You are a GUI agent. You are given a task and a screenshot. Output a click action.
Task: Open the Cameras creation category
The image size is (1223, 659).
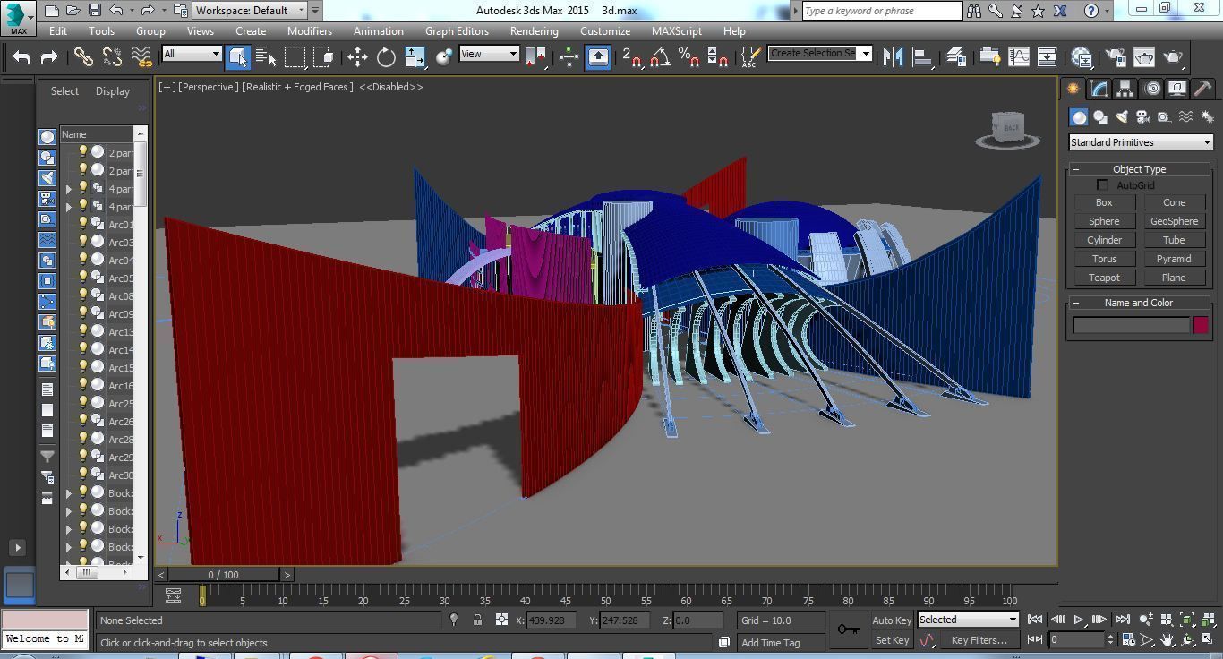1142,117
